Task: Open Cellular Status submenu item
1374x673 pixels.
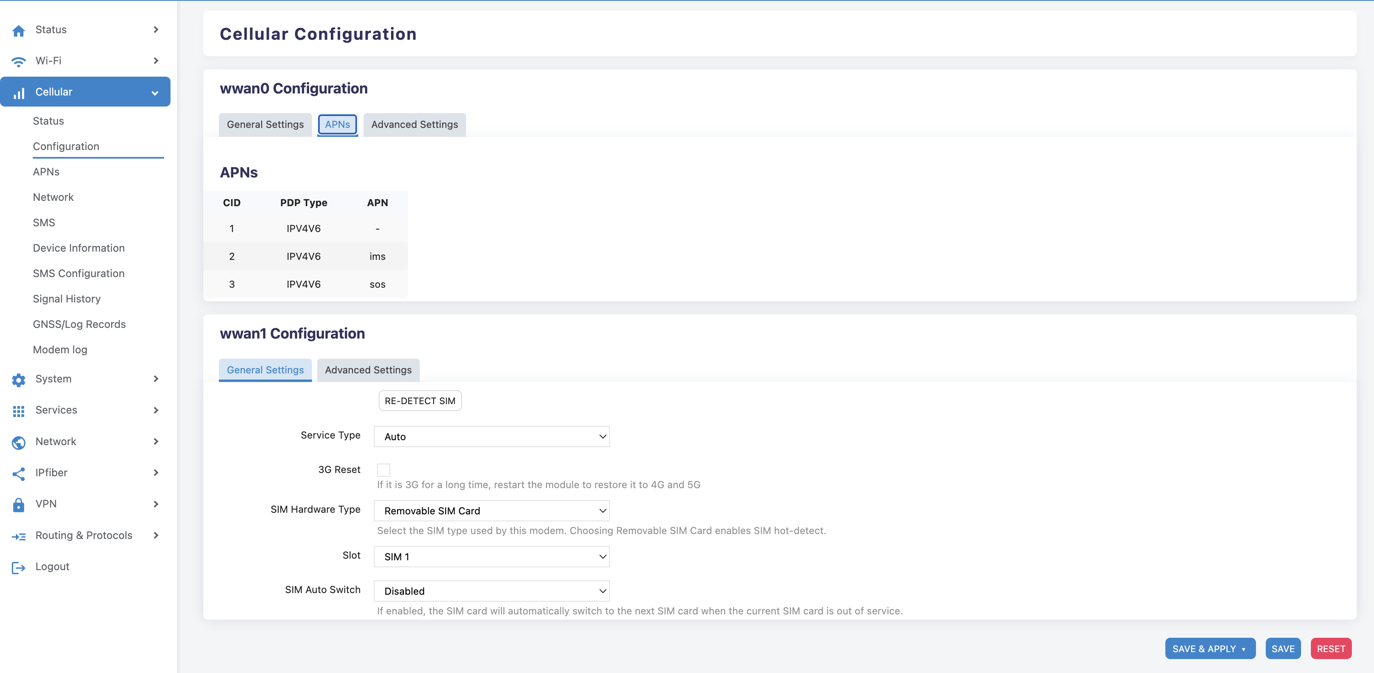Action: [x=48, y=121]
